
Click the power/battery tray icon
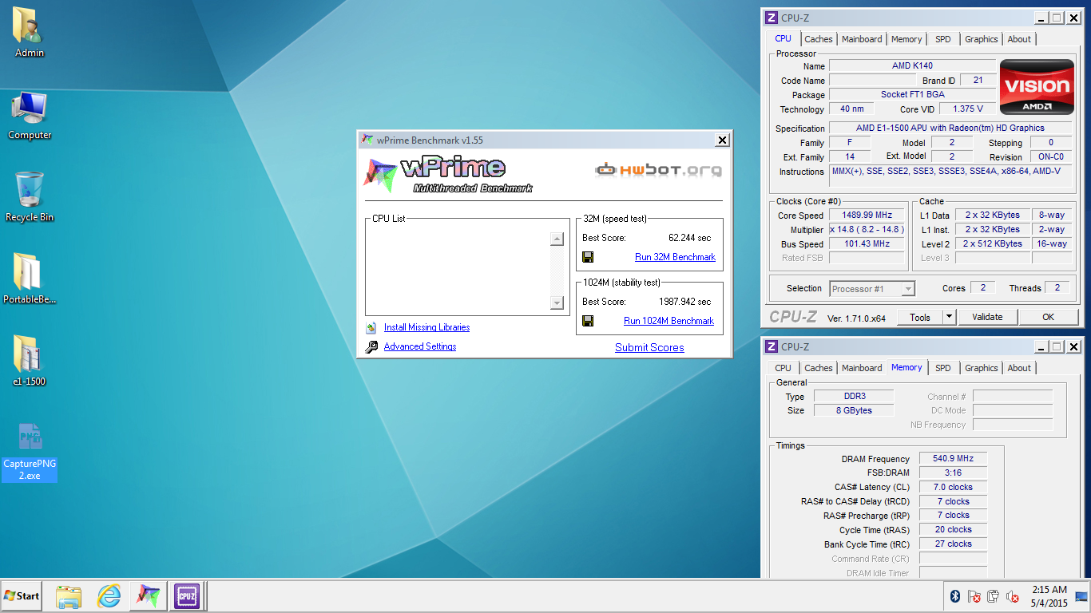pyautogui.click(x=993, y=596)
